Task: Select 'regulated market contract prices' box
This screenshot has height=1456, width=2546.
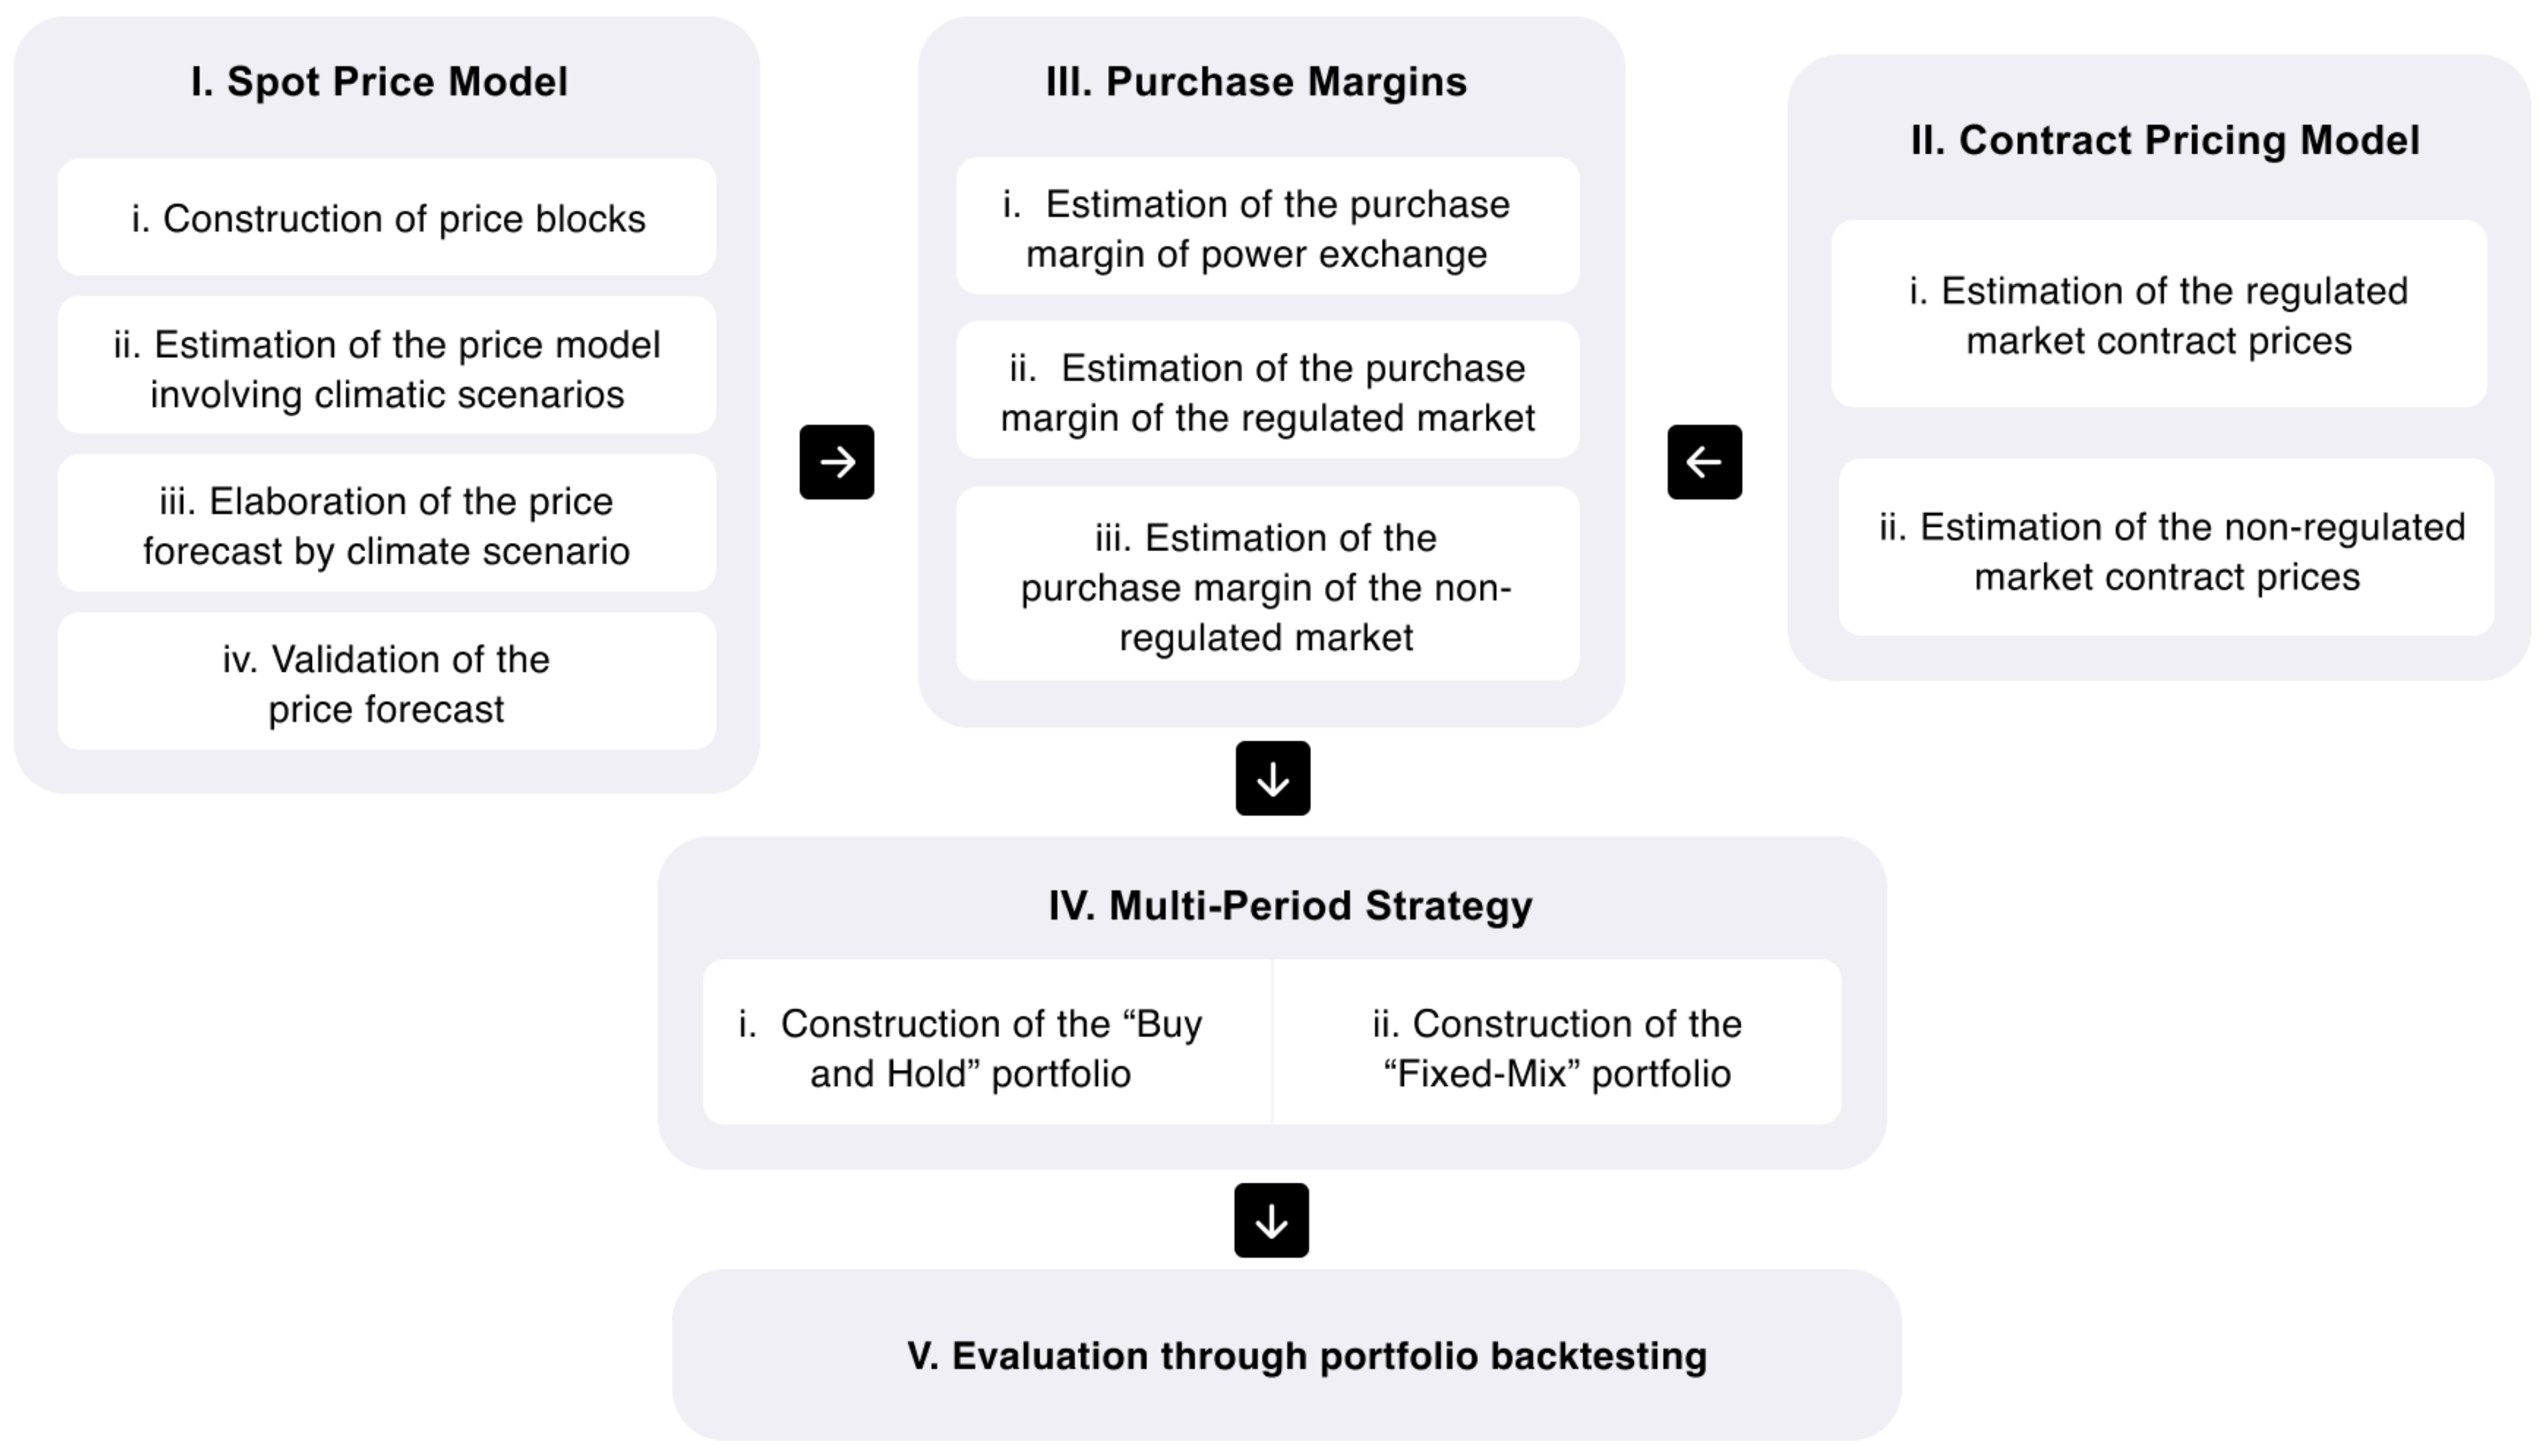Action: point(2159,315)
